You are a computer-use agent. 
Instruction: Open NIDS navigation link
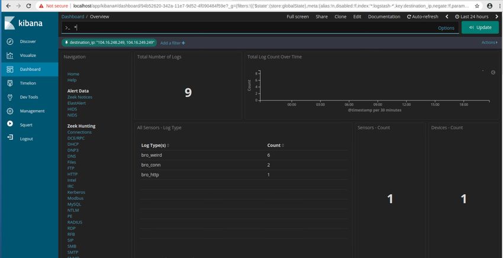click(x=72, y=115)
